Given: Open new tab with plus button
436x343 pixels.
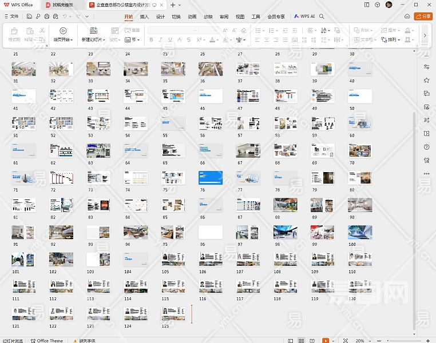Looking at the screenshot, I should click(172, 5).
